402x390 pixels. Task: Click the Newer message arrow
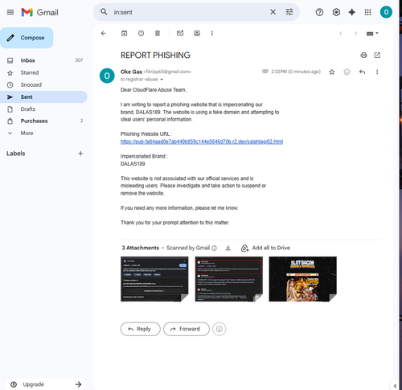point(341,33)
